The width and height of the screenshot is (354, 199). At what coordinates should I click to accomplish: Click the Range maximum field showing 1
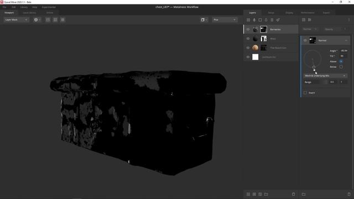[x=343, y=82]
